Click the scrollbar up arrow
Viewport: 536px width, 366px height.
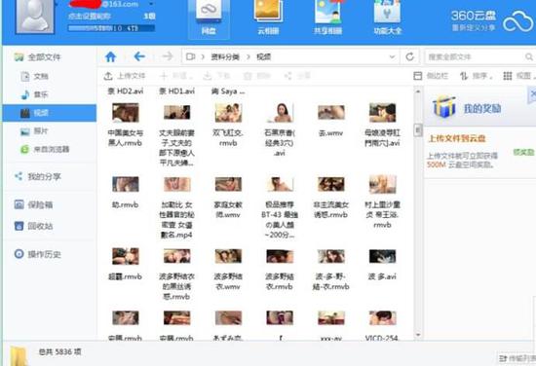(418, 91)
